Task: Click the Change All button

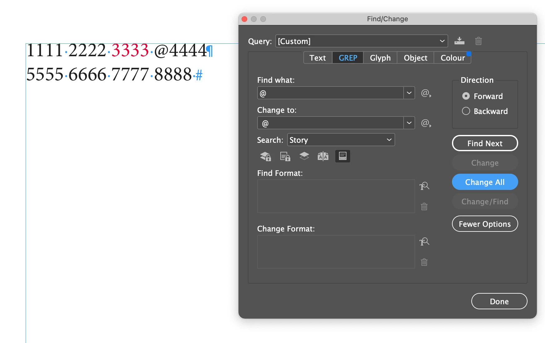Action: [485, 182]
